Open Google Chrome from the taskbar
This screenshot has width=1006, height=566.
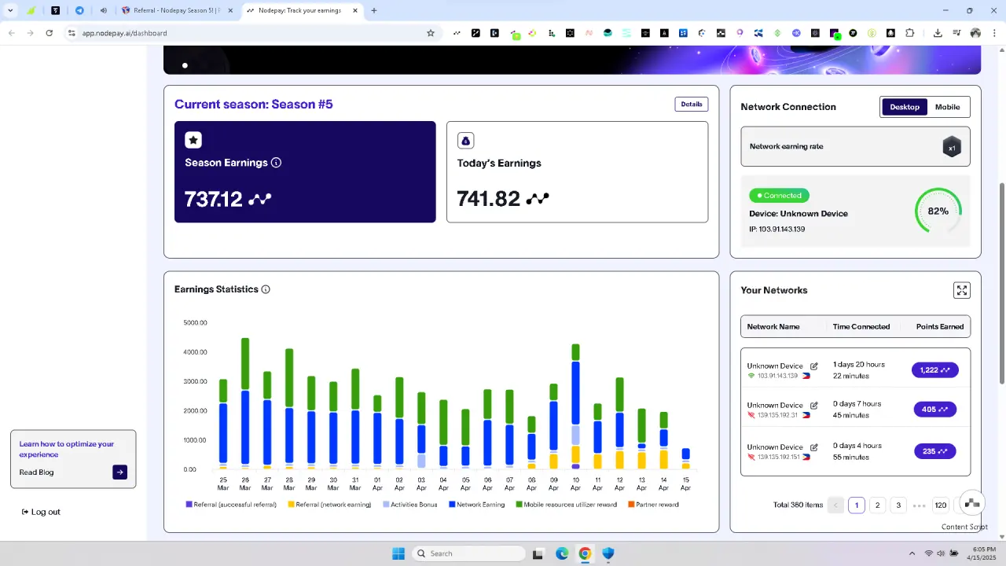(x=585, y=553)
